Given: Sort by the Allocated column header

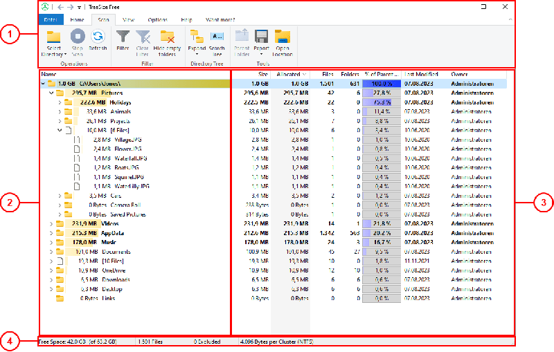Looking at the screenshot, I should point(287,74).
